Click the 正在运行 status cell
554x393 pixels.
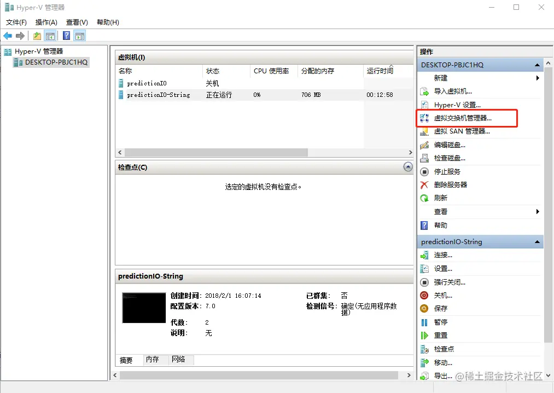[219, 95]
